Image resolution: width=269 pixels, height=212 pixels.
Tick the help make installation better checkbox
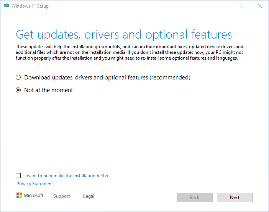[18, 176]
